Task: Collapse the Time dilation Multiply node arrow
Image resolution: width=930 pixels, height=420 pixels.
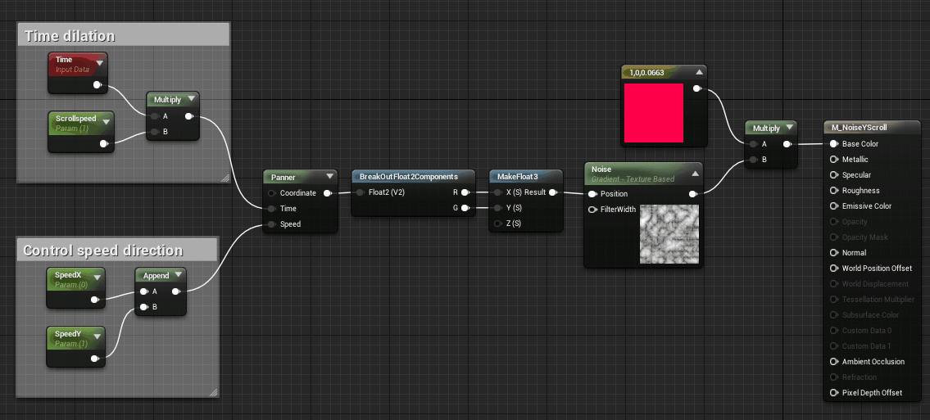Action: coord(191,100)
